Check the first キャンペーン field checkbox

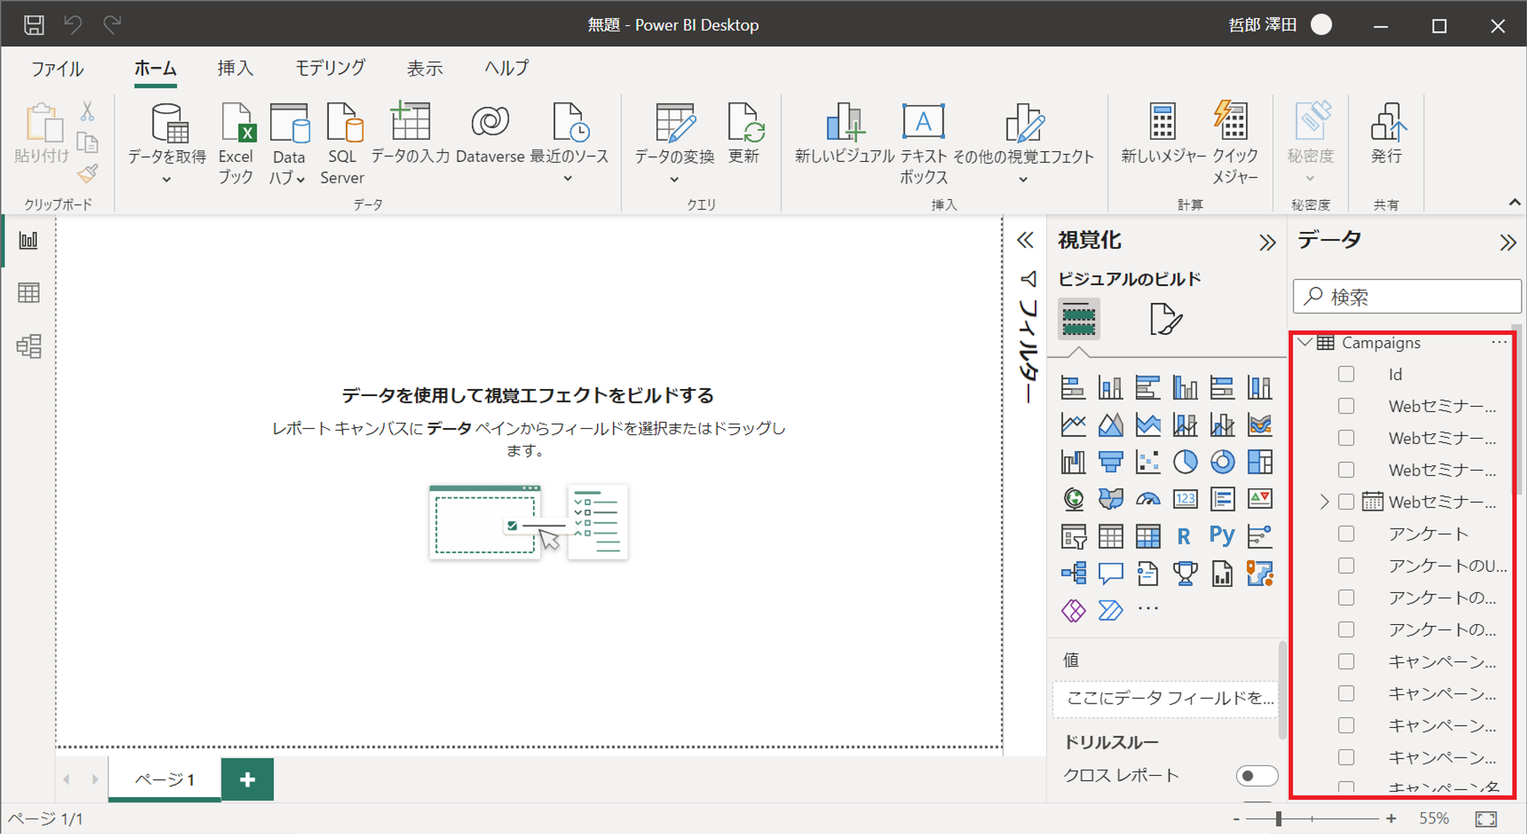click(1346, 662)
